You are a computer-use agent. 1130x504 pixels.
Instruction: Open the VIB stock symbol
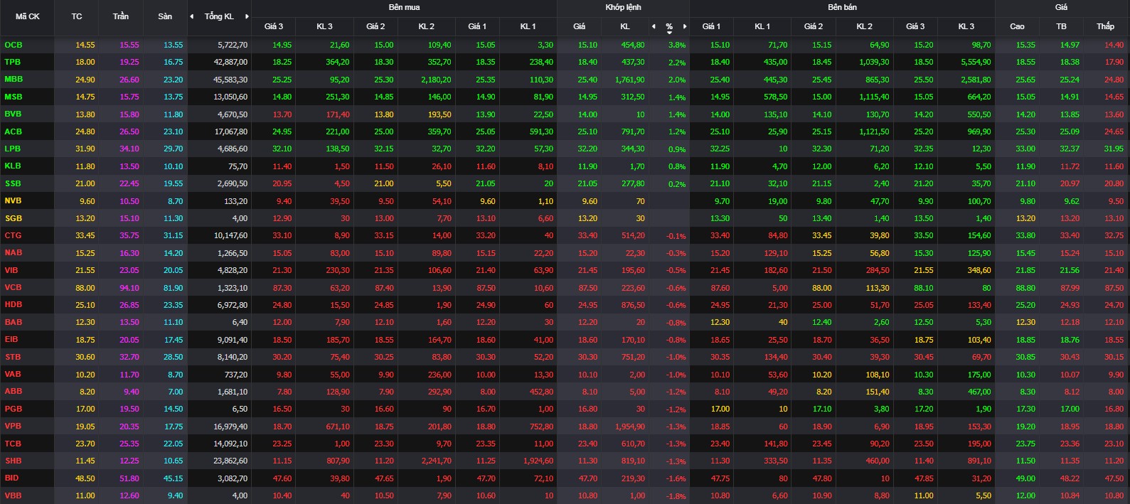point(11,270)
